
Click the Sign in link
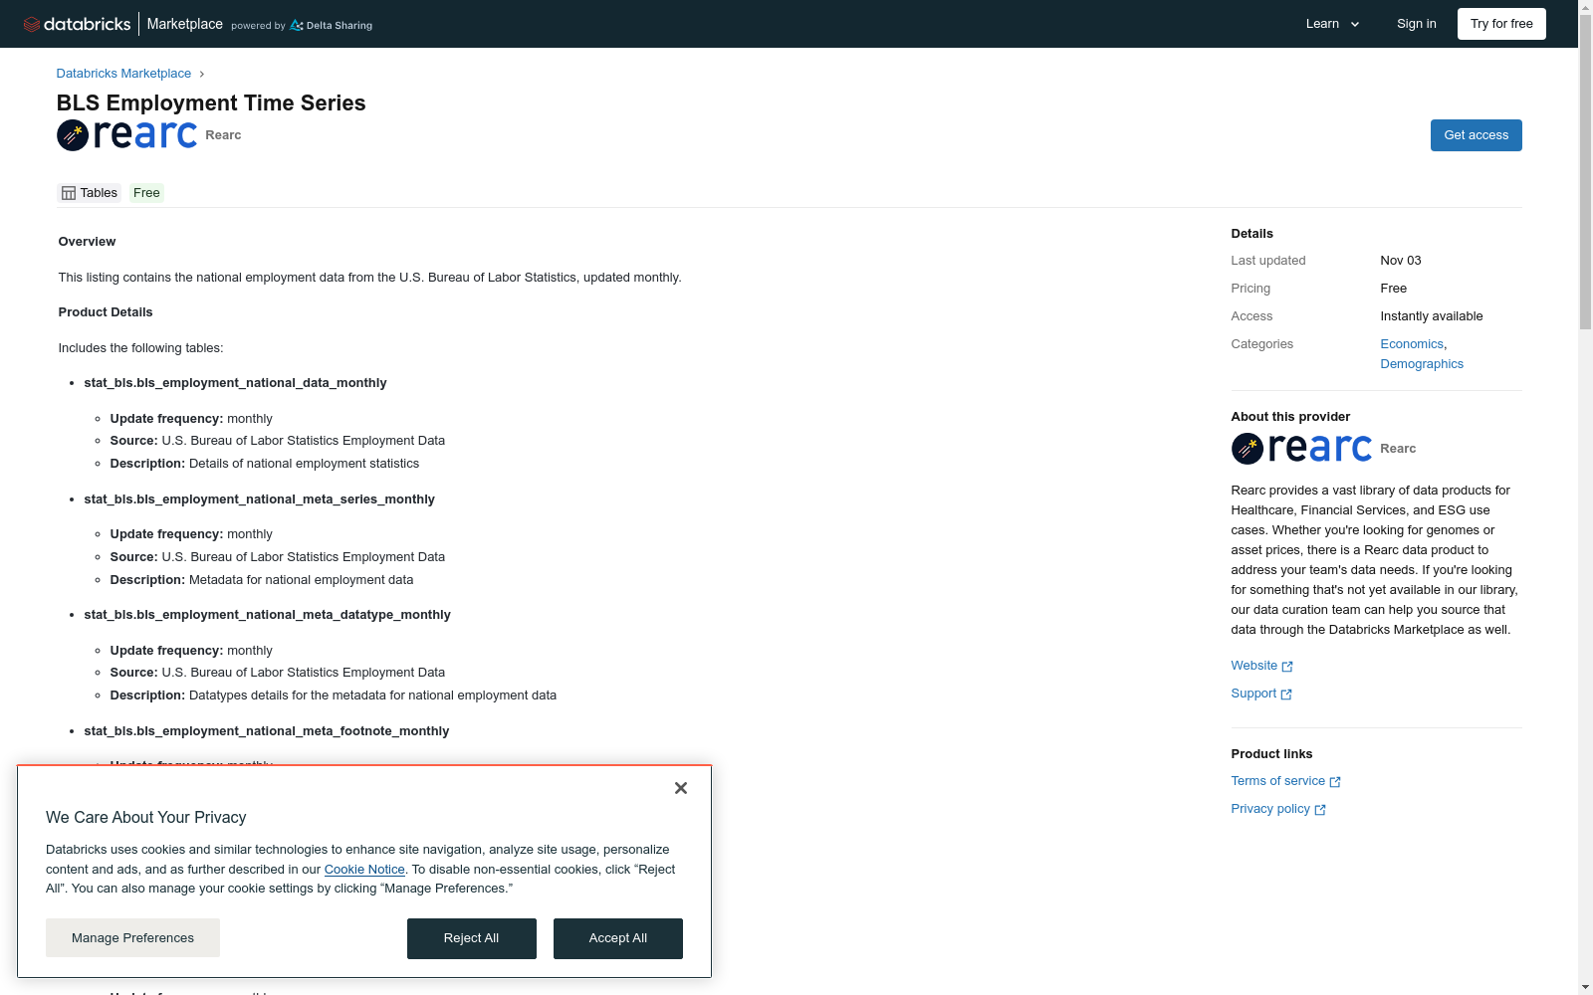[x=1416, y=24]
